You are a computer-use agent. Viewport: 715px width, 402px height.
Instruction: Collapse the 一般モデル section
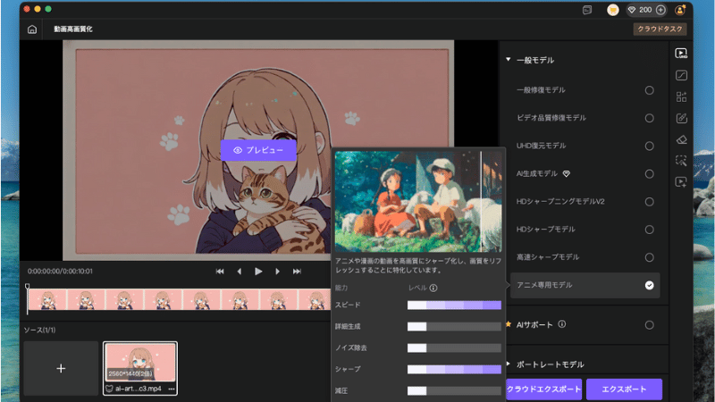point(509,60)
